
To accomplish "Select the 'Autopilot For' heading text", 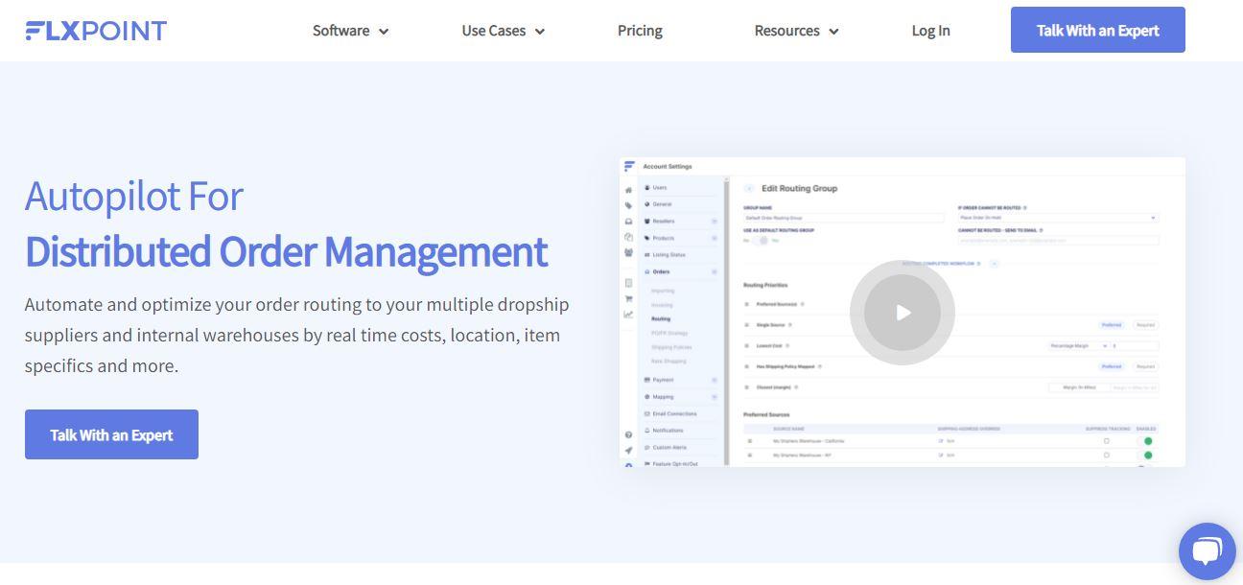I will pos(134,197).
